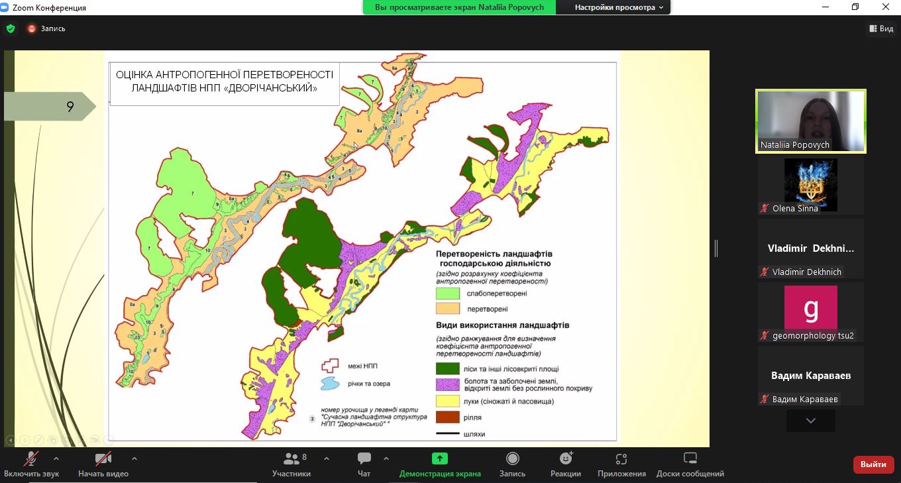Select Nataliia Popovych video thumbnail
901x483 pixels.
pyautogui.click(x=810, y=121)
